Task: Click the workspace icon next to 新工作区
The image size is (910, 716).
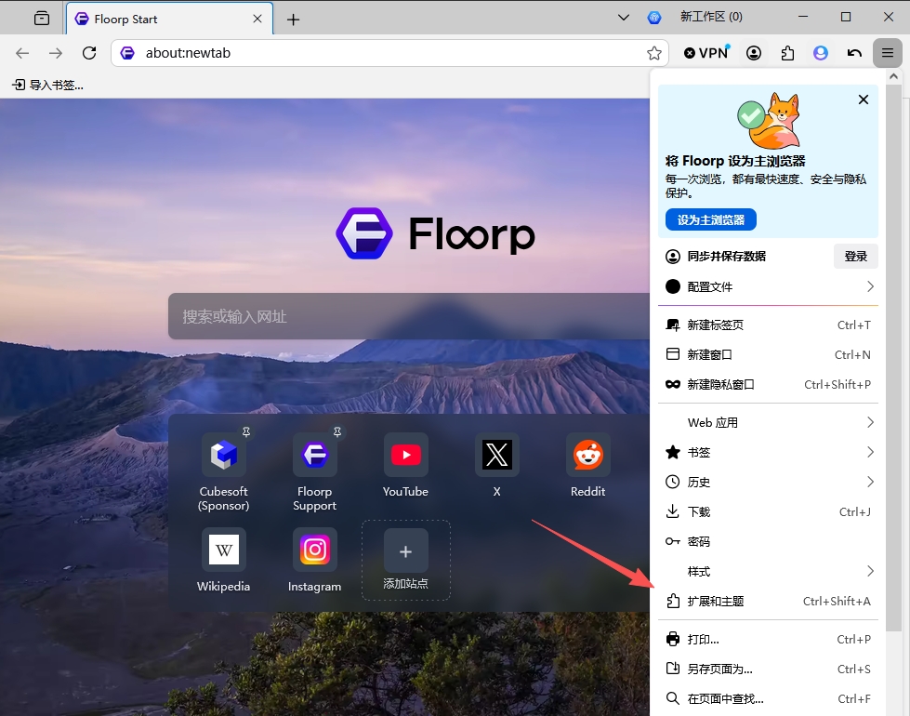Action: pos(654,18)
